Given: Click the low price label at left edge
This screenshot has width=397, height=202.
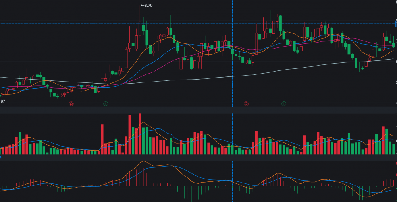Looking at the screenshot, I should pyautogui.click(x=2, y=102).
